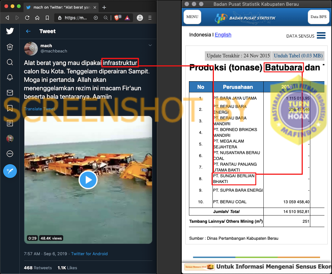Open the Twitter for Android link
The height and width of the screenshot is (274, 332).
tap(89, 254)
